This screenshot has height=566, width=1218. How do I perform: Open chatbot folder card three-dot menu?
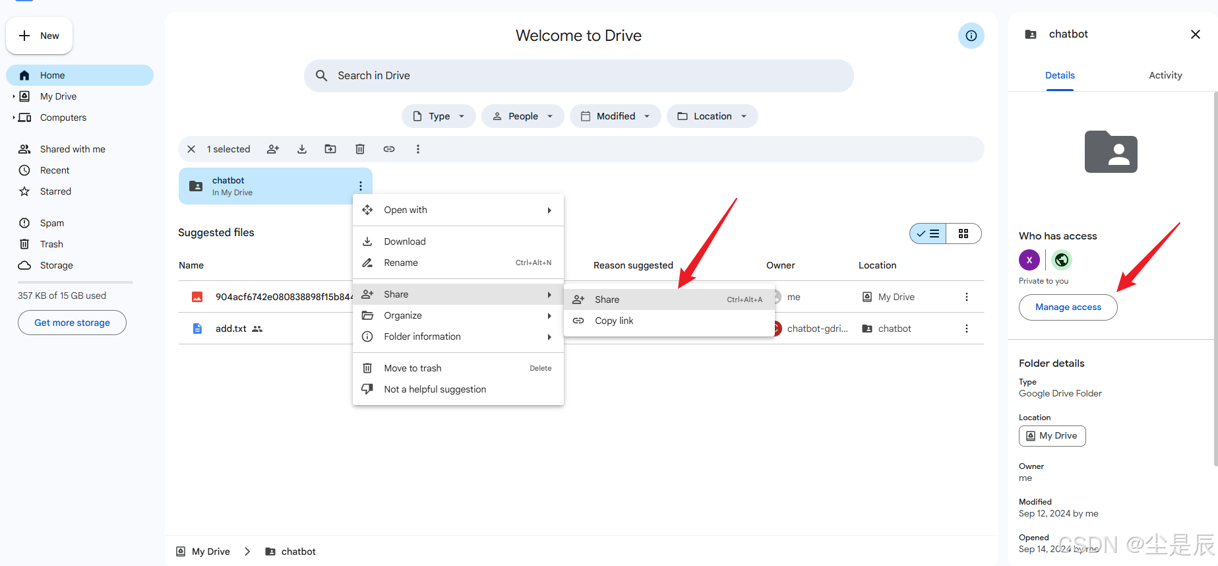click(361, 186)
